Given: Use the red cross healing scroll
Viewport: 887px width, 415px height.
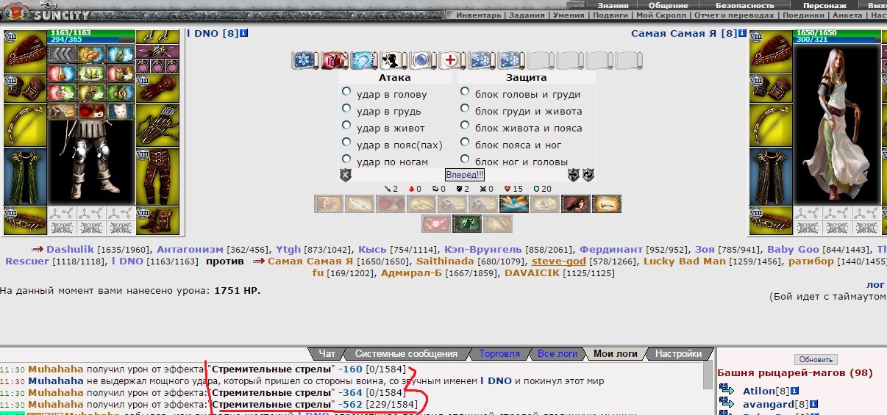Looking at the screenshot, I should [452, 60].
